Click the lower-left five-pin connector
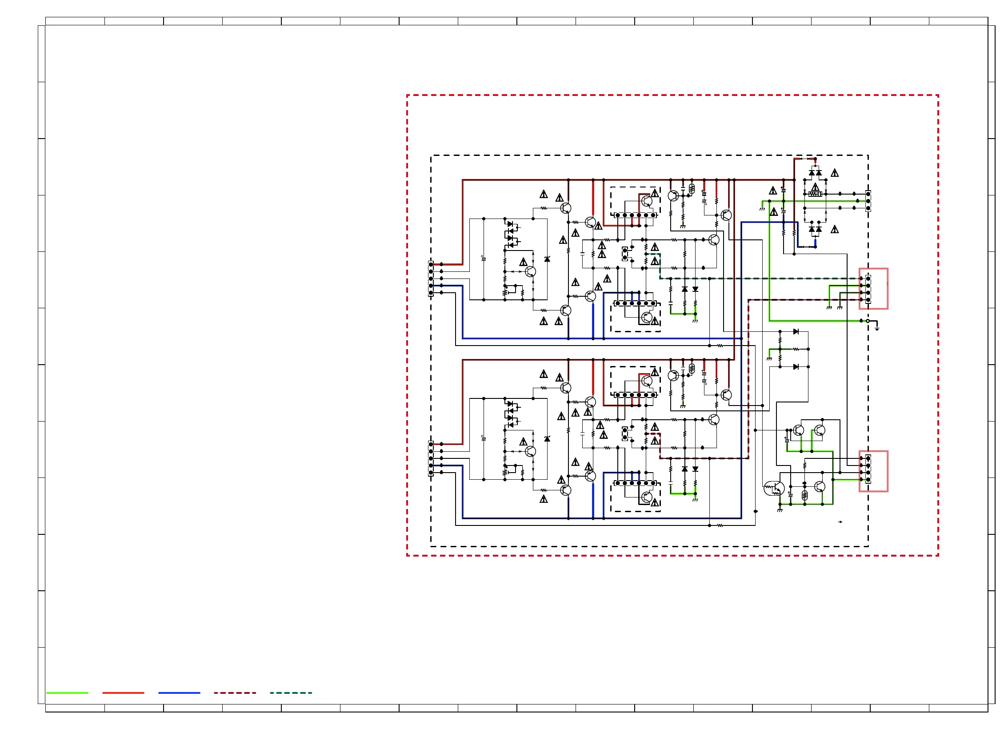 tap(431, 458)
